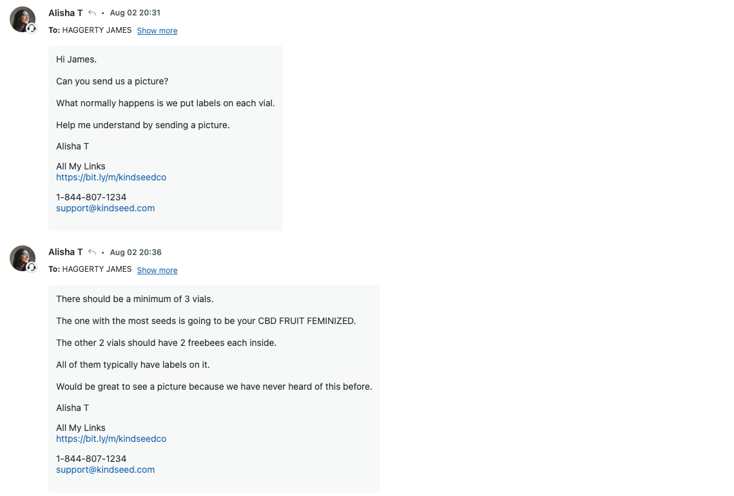Click recipient HAGGERTY JAMES on the first message

[97, 30]
